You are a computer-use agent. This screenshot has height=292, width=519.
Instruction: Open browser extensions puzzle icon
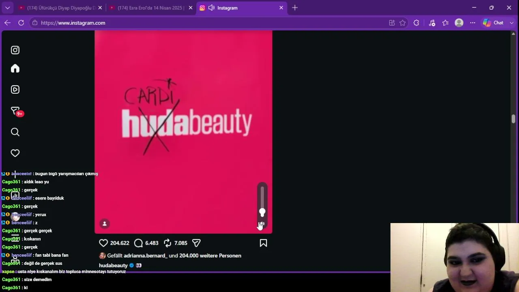pyautogui.click(x=416, y=23)
